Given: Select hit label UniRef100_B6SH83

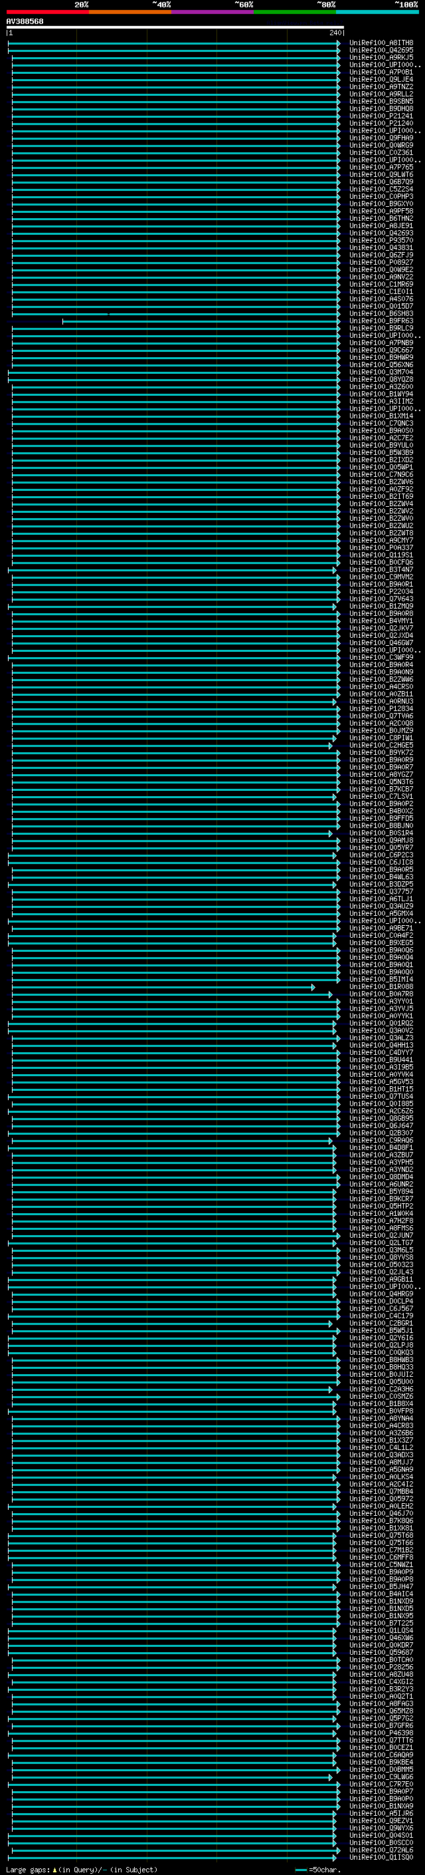Looking at the screenshot, I should pyautogui.click(x=381, y=314).
